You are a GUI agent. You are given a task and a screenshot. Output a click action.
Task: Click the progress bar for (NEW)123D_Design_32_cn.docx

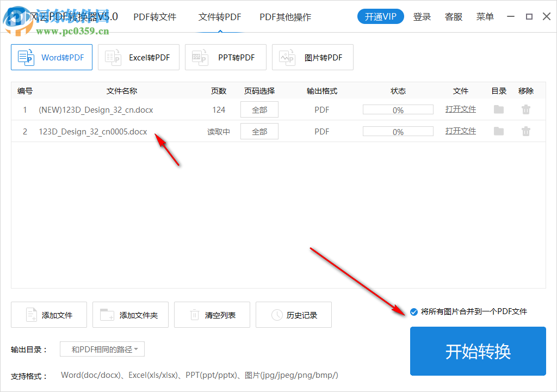click(x=398, y=109)
